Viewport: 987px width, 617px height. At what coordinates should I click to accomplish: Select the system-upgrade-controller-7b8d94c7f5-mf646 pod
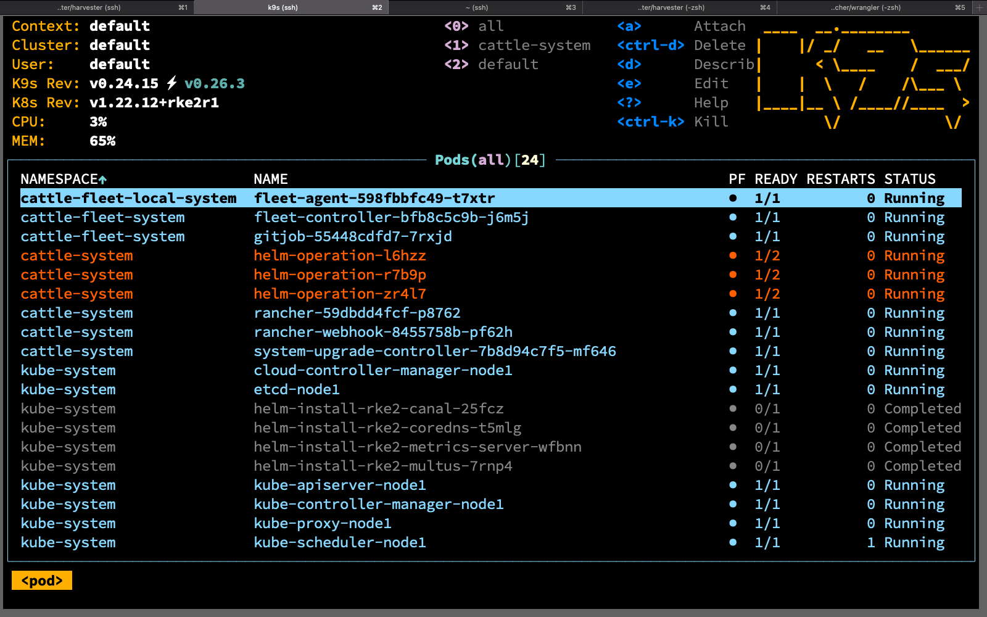point(435,351)
